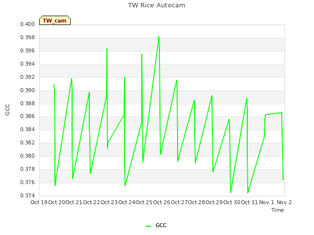Click the 0.380 y-axis value

pyautogui.click(x=27, y=156)
